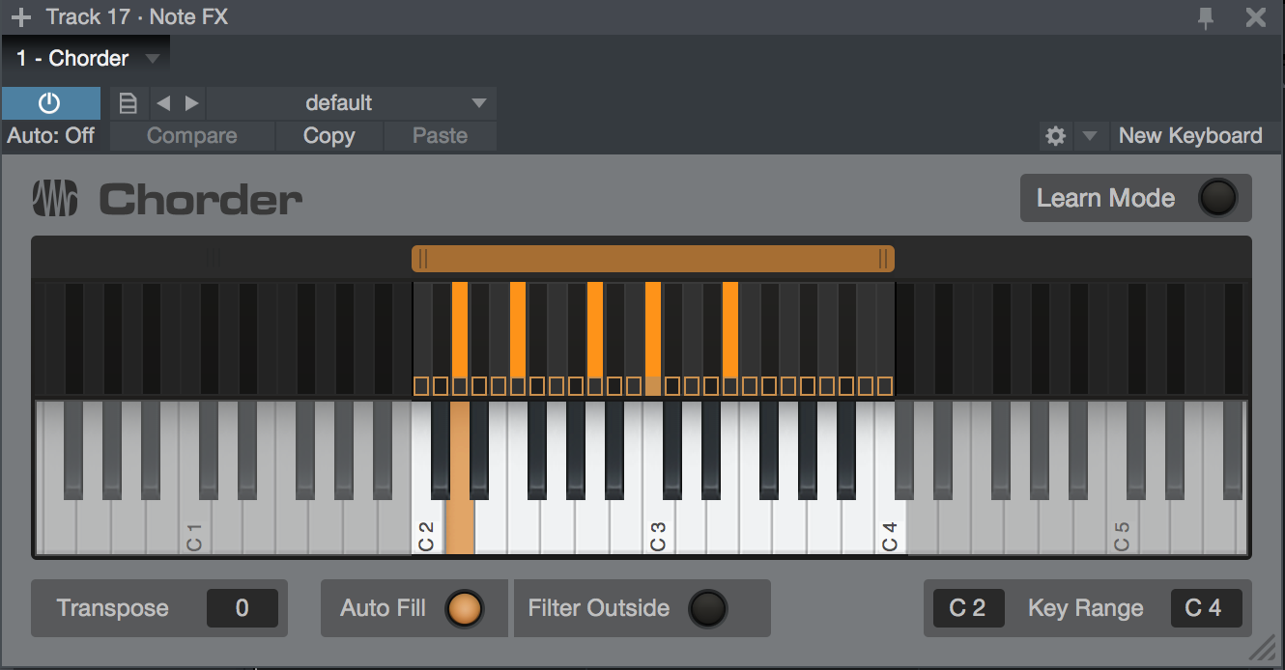Grab the right handle of range bar

point(882,258)
